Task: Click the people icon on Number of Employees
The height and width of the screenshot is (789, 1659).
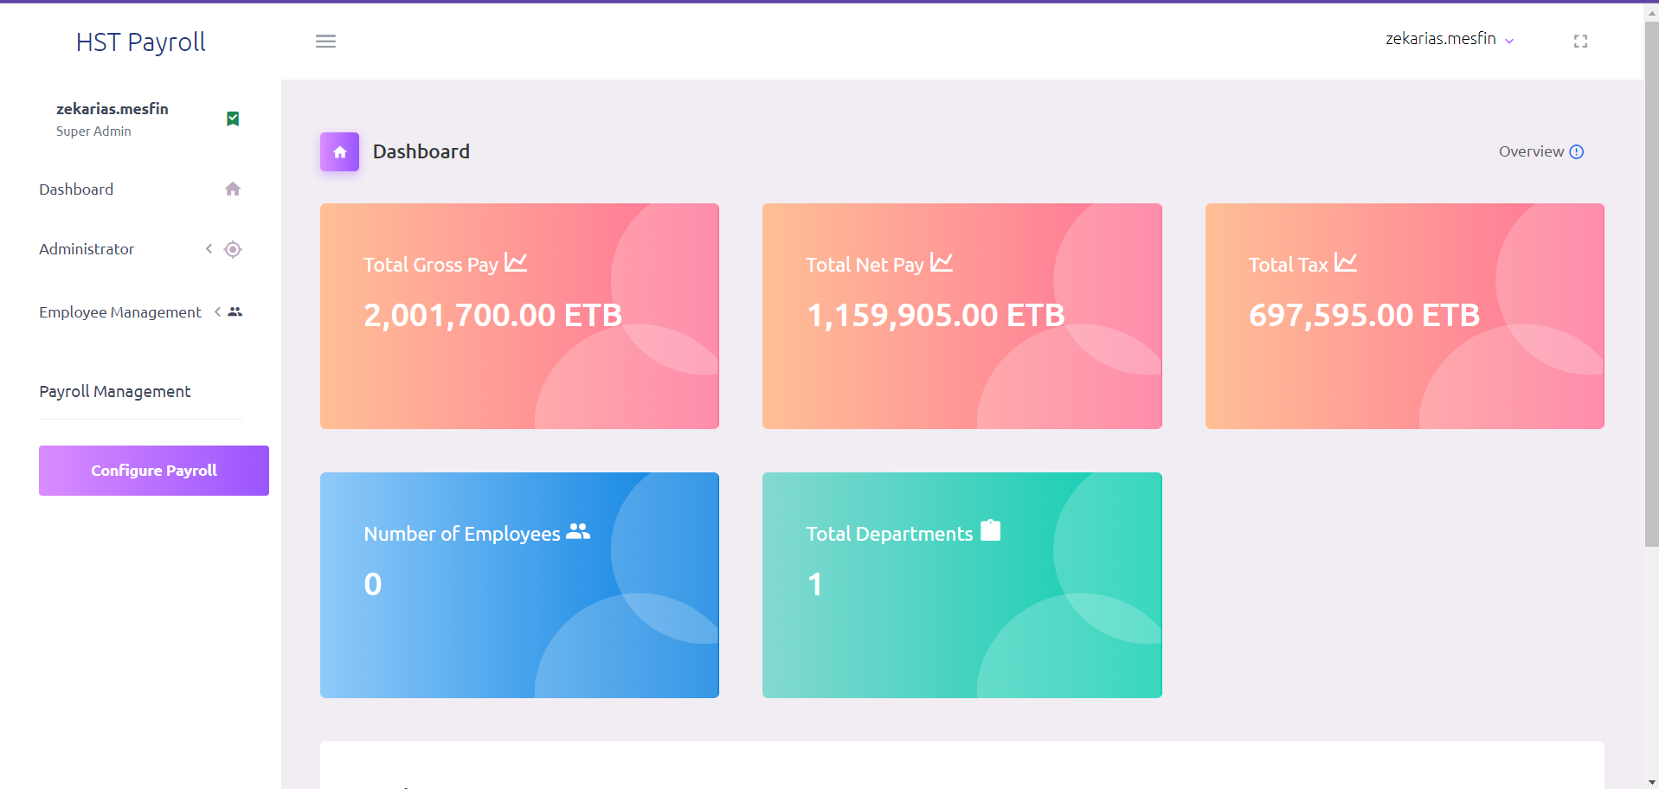Action: tap(578, 532)
